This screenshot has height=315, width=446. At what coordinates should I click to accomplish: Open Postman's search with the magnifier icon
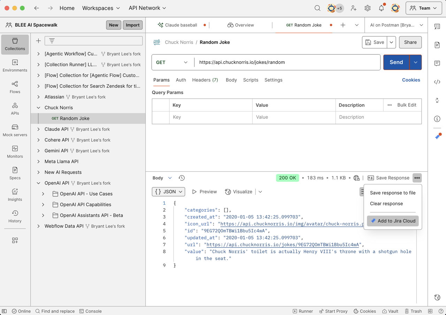(317, 8)
